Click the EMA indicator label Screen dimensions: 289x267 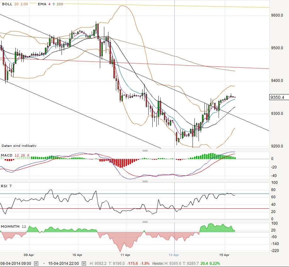42,4
